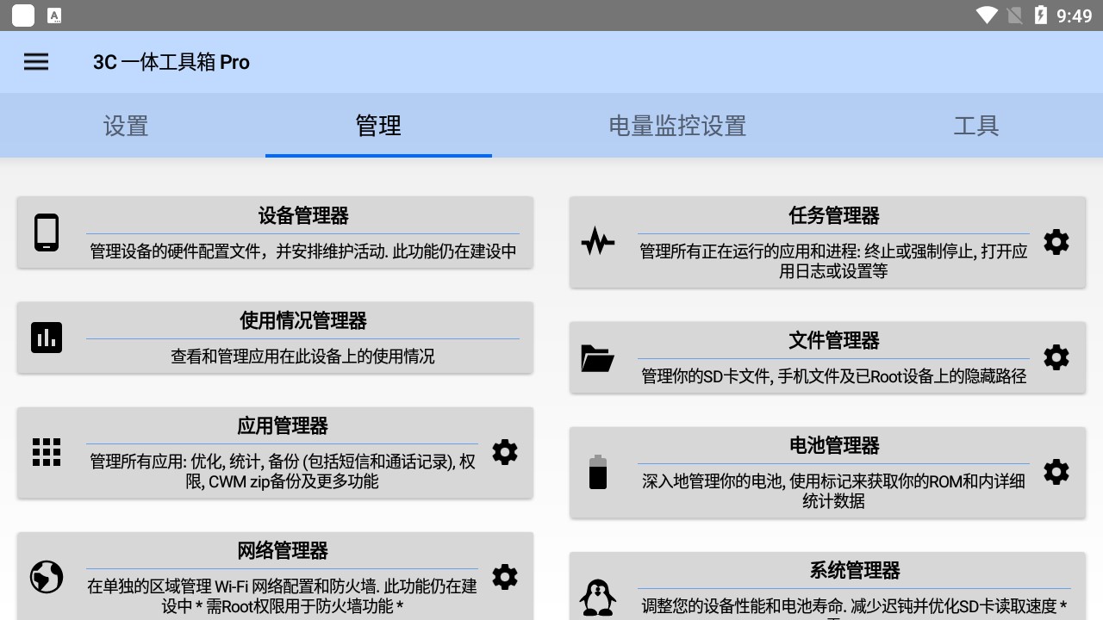Viewport: 1103px width, 620px height.
Task: Click the 3C 一体工具箱 Pro title
Action: click(171, 62)
